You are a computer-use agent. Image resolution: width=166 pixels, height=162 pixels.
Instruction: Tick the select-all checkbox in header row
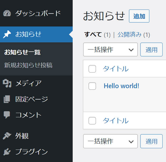tap(92, 69)
